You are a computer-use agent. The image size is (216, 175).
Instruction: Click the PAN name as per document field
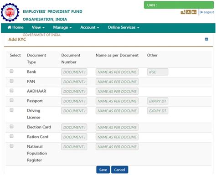(x=117, y=82)
